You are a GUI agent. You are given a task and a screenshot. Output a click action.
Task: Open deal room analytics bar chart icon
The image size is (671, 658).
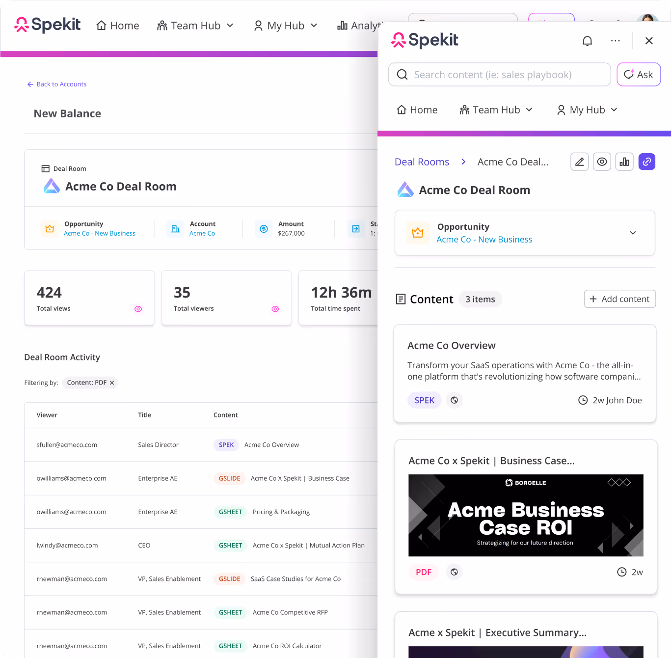tap(624, 162)
